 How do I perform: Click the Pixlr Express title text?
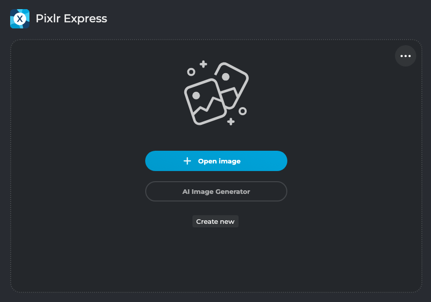pyautogui.click(x=71, y=19)
